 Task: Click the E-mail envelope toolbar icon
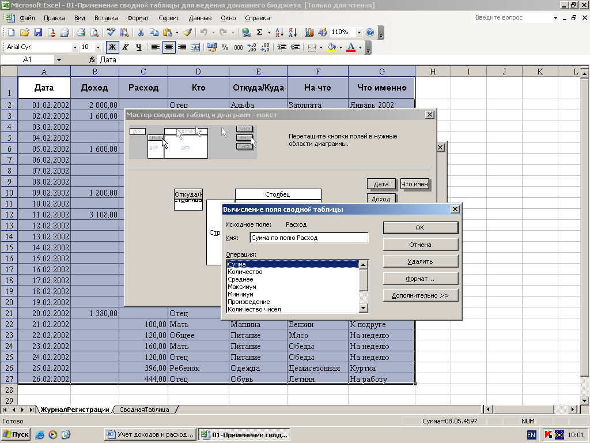(x=65, y=32)
